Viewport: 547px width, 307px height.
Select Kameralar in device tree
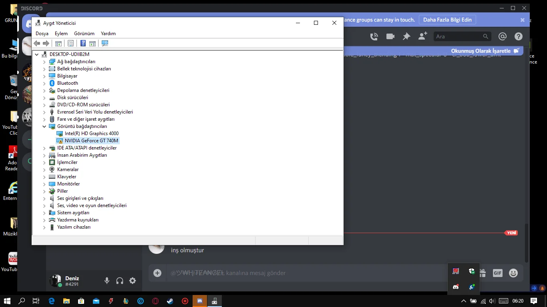pos(68,169)
